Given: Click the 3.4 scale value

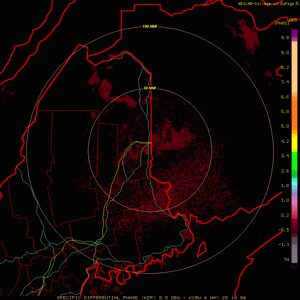Looking at the screenshot, I should (x=285, y=156).
